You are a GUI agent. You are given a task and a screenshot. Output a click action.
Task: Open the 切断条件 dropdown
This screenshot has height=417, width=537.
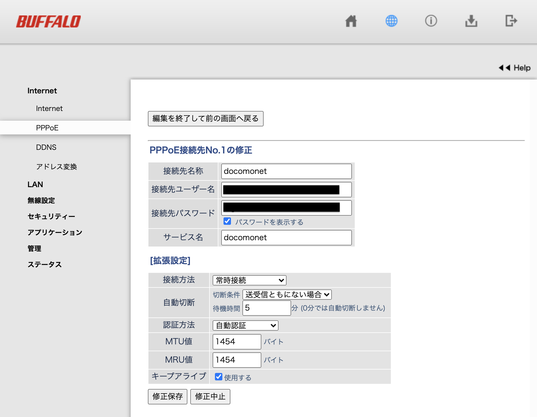point(287,294)
